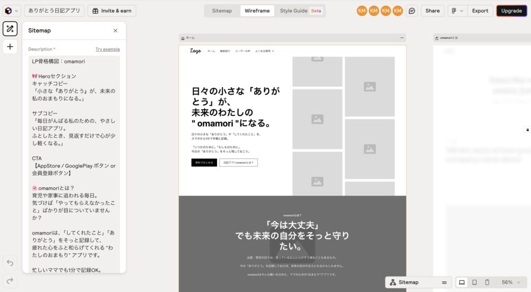Switch to the Sitemap tab
Screen dimensions: 531x292
click(x=222, y=11)
